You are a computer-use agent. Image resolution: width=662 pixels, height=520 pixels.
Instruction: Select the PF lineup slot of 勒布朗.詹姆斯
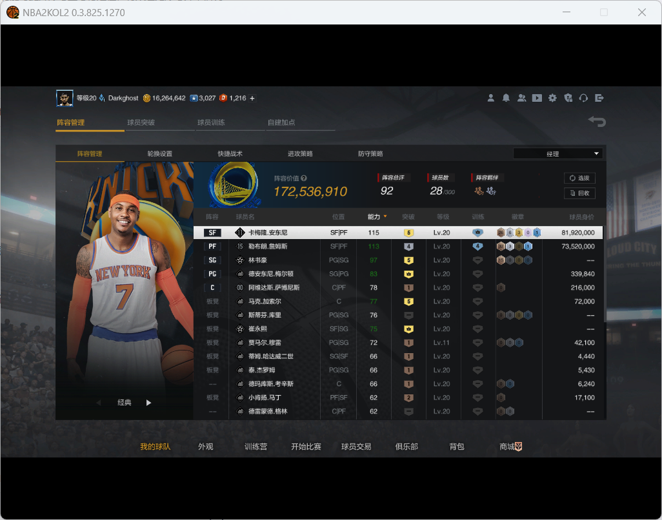tap(212, 246)
